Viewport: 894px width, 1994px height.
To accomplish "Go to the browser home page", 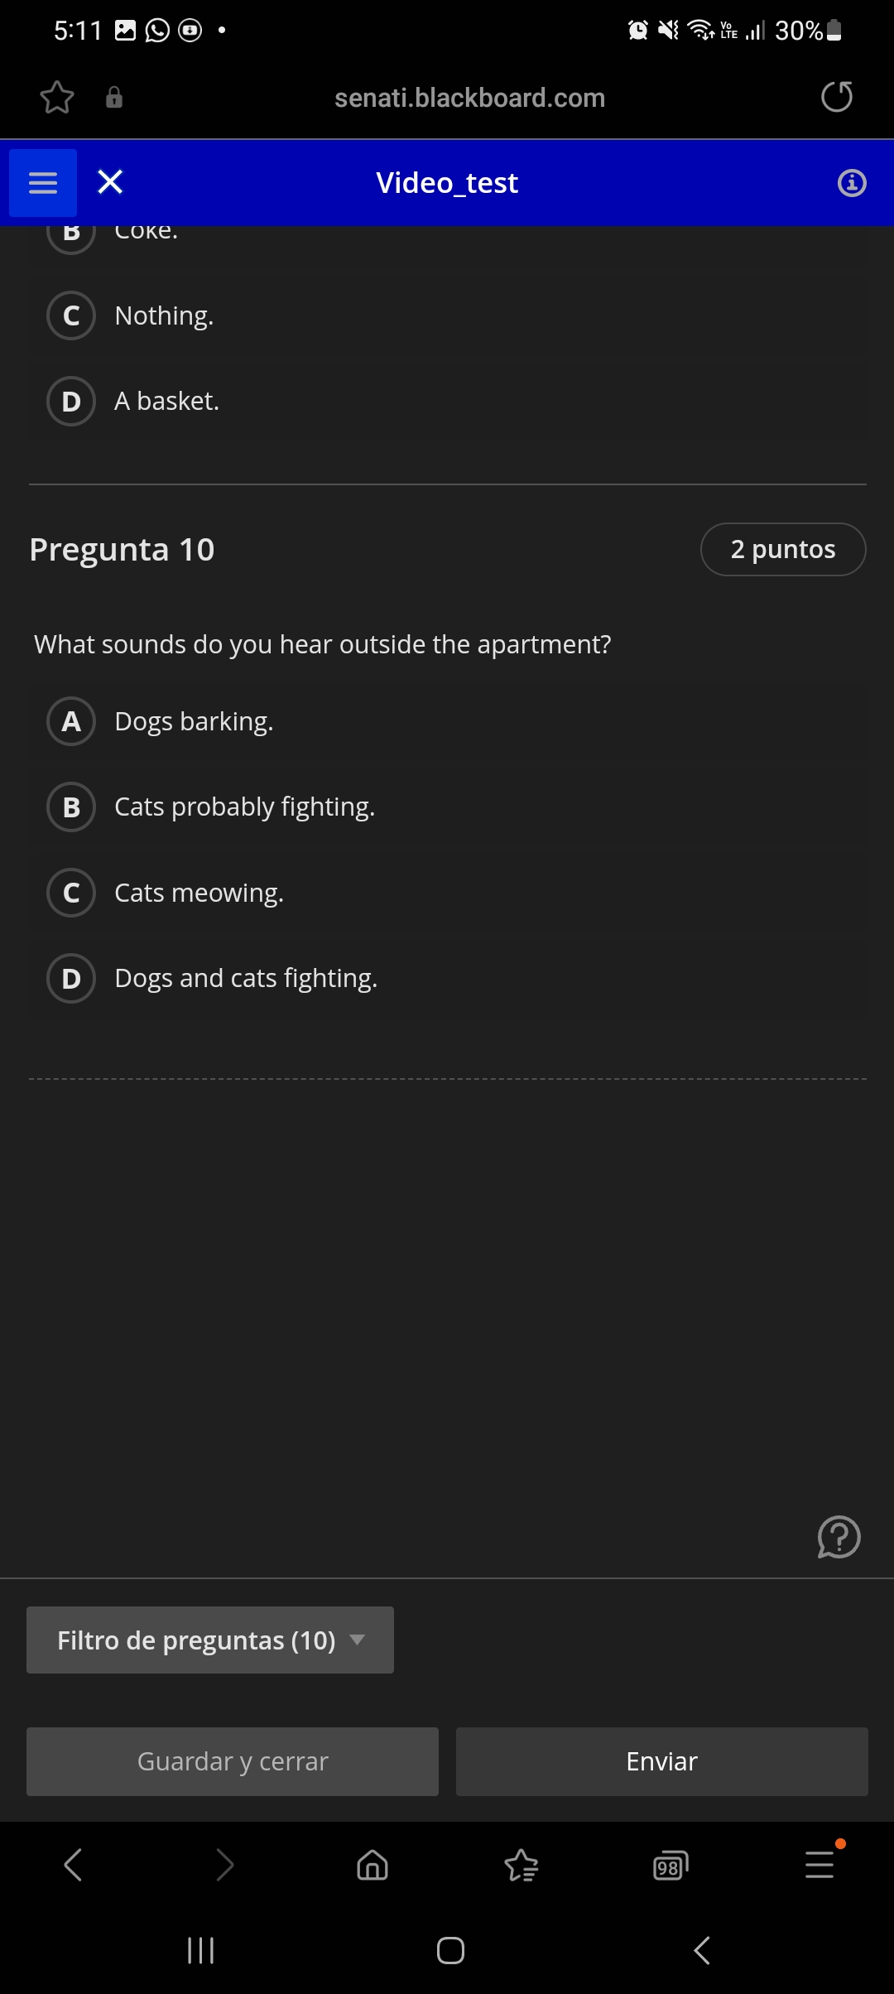I will (371, 1866).
